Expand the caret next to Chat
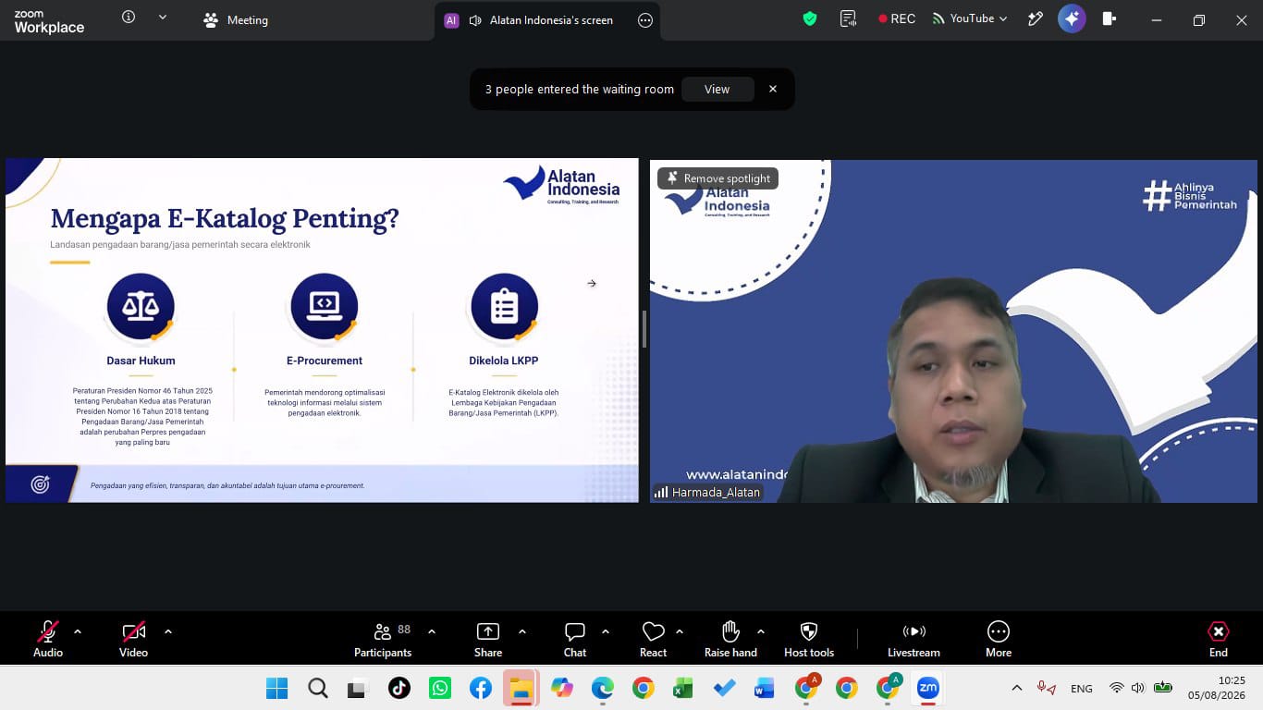The height and width of the screenshot is (710, 1263). [606, 631]
